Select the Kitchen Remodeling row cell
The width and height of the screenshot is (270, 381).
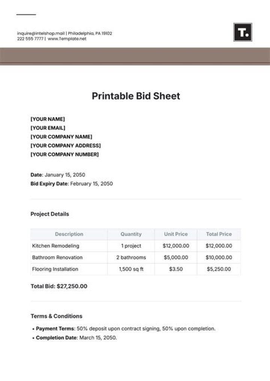pyautogui.click(x=55, y=246)
